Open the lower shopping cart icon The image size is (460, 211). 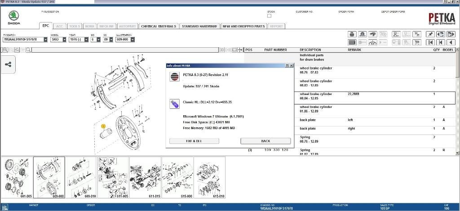pos(417,42)
